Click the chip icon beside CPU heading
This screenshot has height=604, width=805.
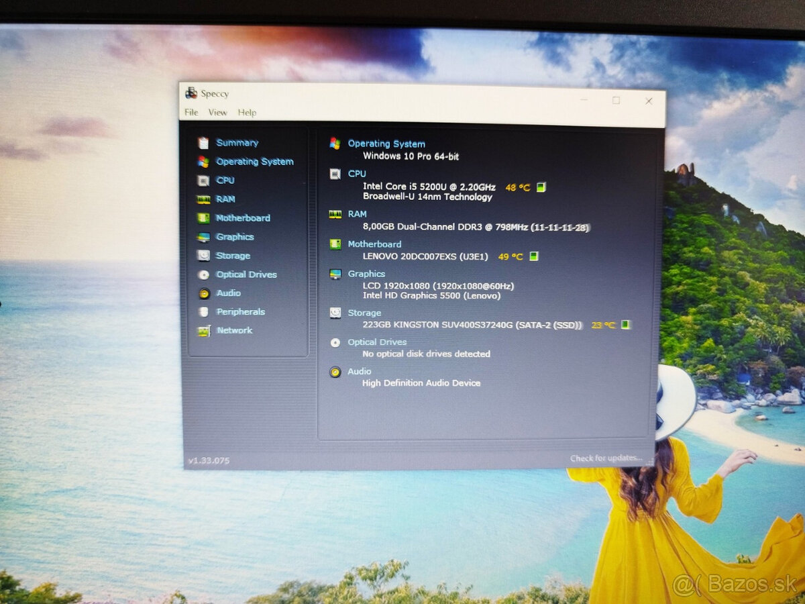335,174
